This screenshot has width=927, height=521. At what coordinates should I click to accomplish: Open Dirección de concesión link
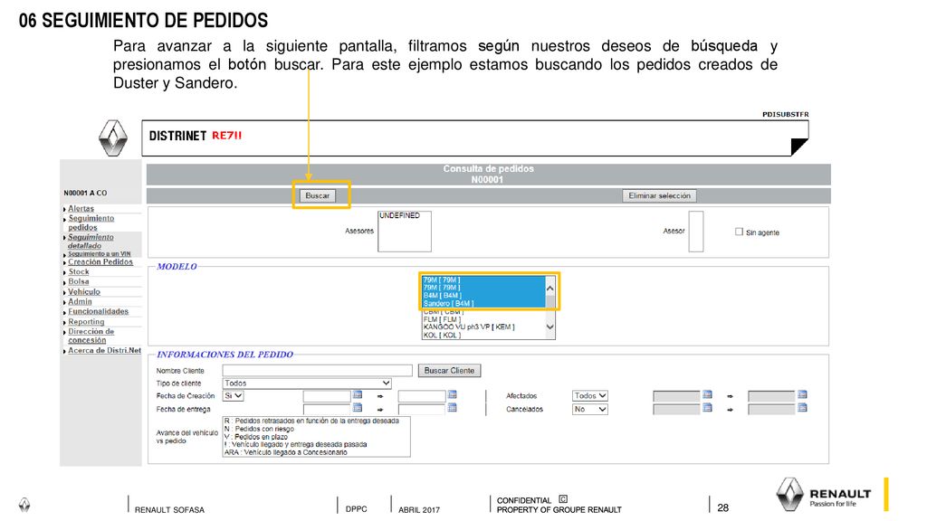pyautogui.click(x=91, y=336)
